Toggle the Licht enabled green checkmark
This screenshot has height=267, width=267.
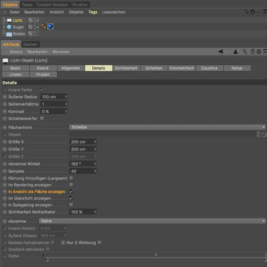[38, 20]
